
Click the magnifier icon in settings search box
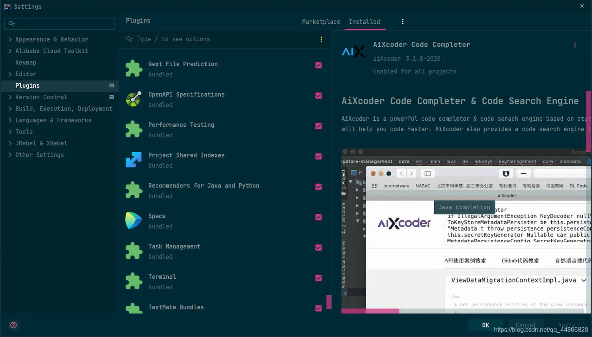click(x=12, y=24)
